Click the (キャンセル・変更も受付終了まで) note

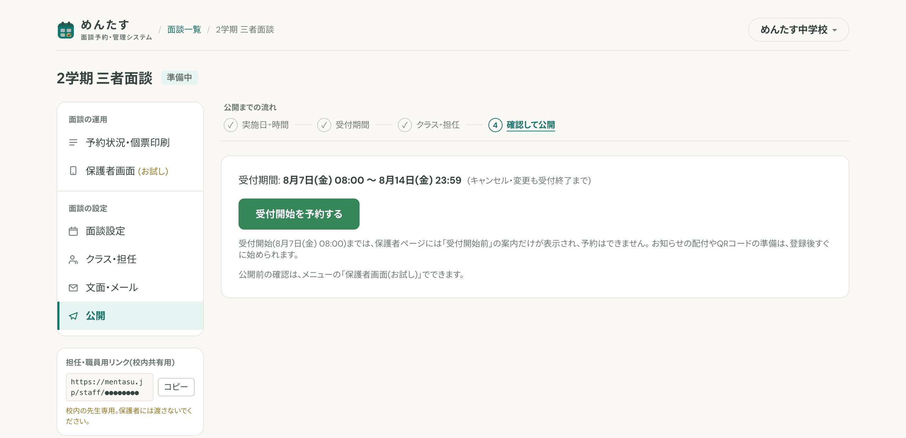pyautogui.click(x=529, y=181)
